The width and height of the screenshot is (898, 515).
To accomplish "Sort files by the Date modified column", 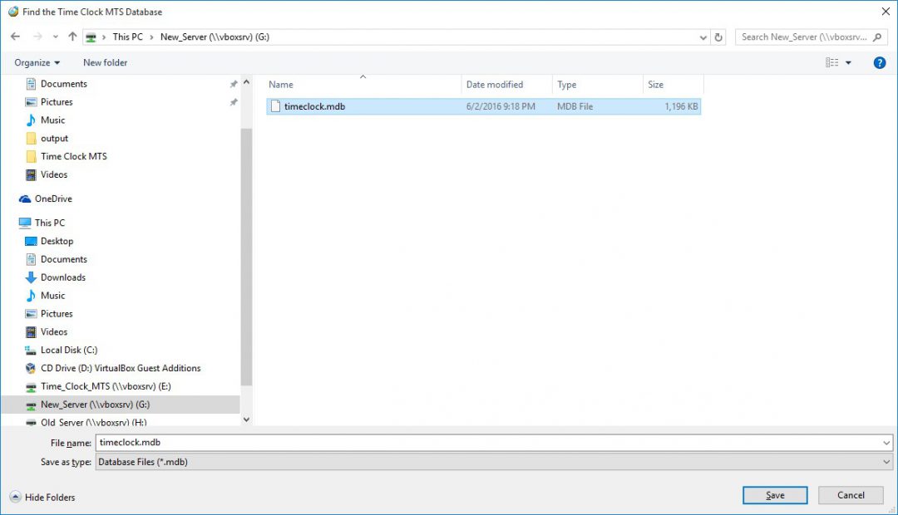I will coord(496,84).
